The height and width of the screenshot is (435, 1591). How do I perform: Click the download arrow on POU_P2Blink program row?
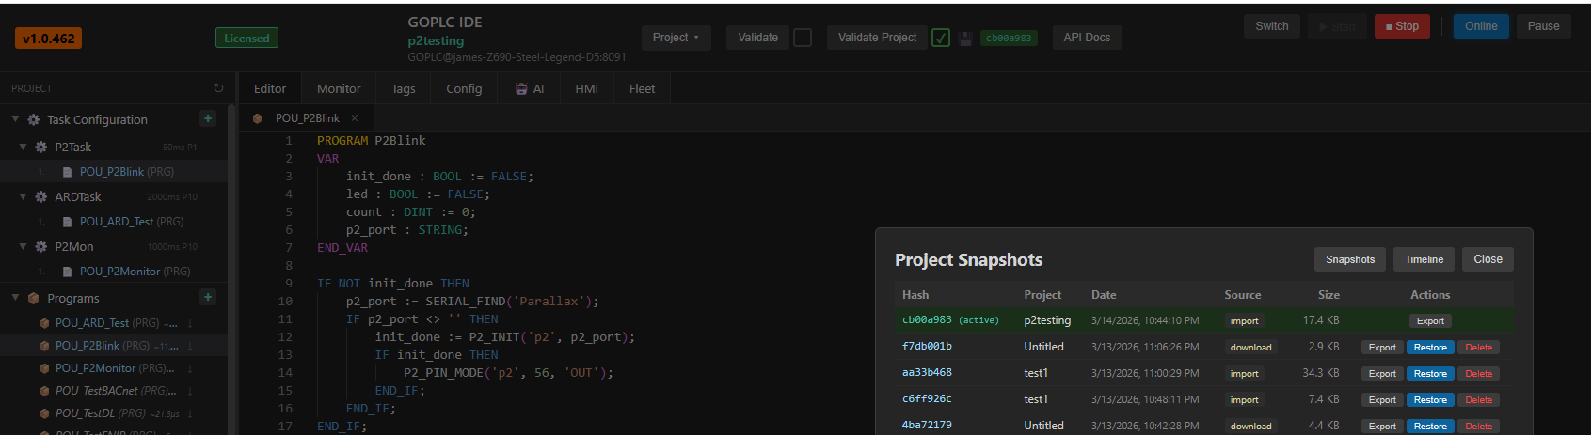click(x=190, y=346)
